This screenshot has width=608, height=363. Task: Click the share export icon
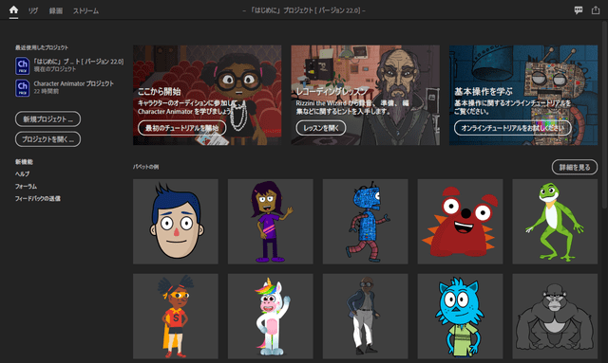(596, 10)
